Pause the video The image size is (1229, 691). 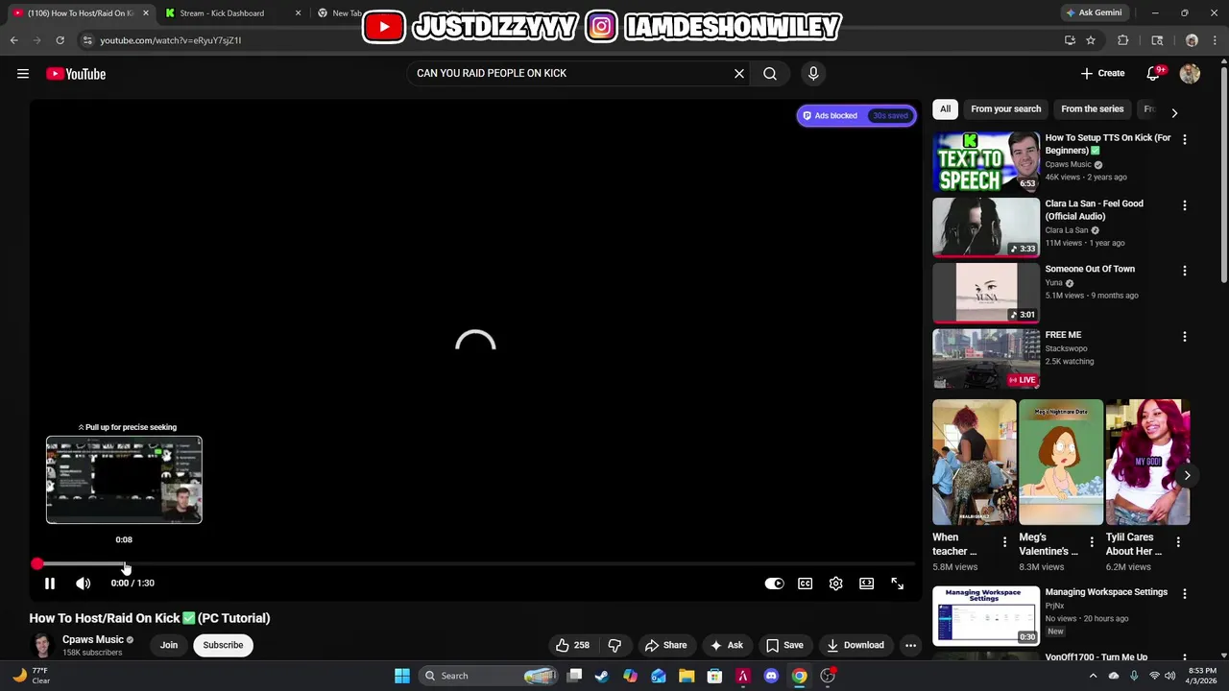(x=50, y=583)
